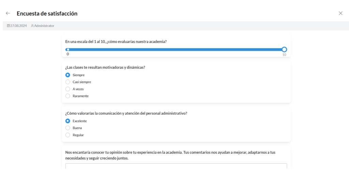Image resolution: width=349 pixels, height=171 pixels.
Task: Pick "Regular" for administrative staff rating
Action: 68,135
